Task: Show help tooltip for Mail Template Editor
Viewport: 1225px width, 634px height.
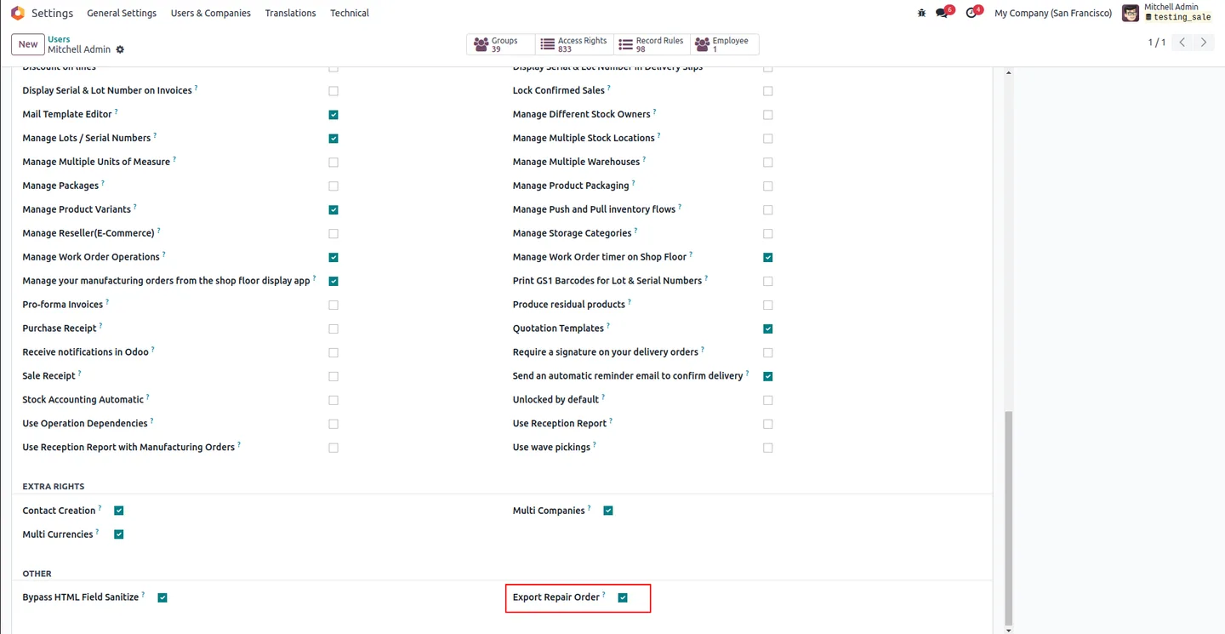Action: point(117,111)
